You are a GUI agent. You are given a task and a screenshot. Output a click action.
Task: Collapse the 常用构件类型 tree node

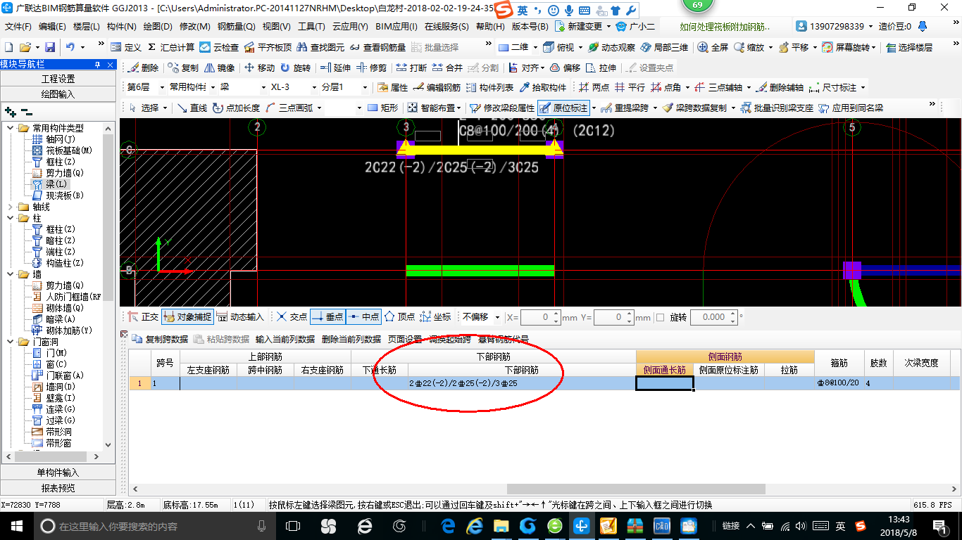coord(10,128)
